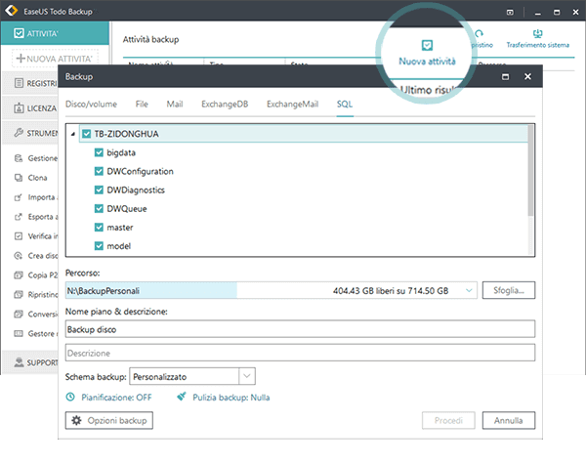The width and height of the screenshot is (586, 464).
Task: Click the Verifica immagine icon
Action: click(x=19, y=236)
